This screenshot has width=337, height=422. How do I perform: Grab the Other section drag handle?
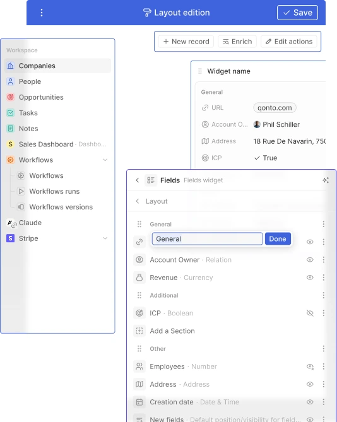[x=139, y=349]
